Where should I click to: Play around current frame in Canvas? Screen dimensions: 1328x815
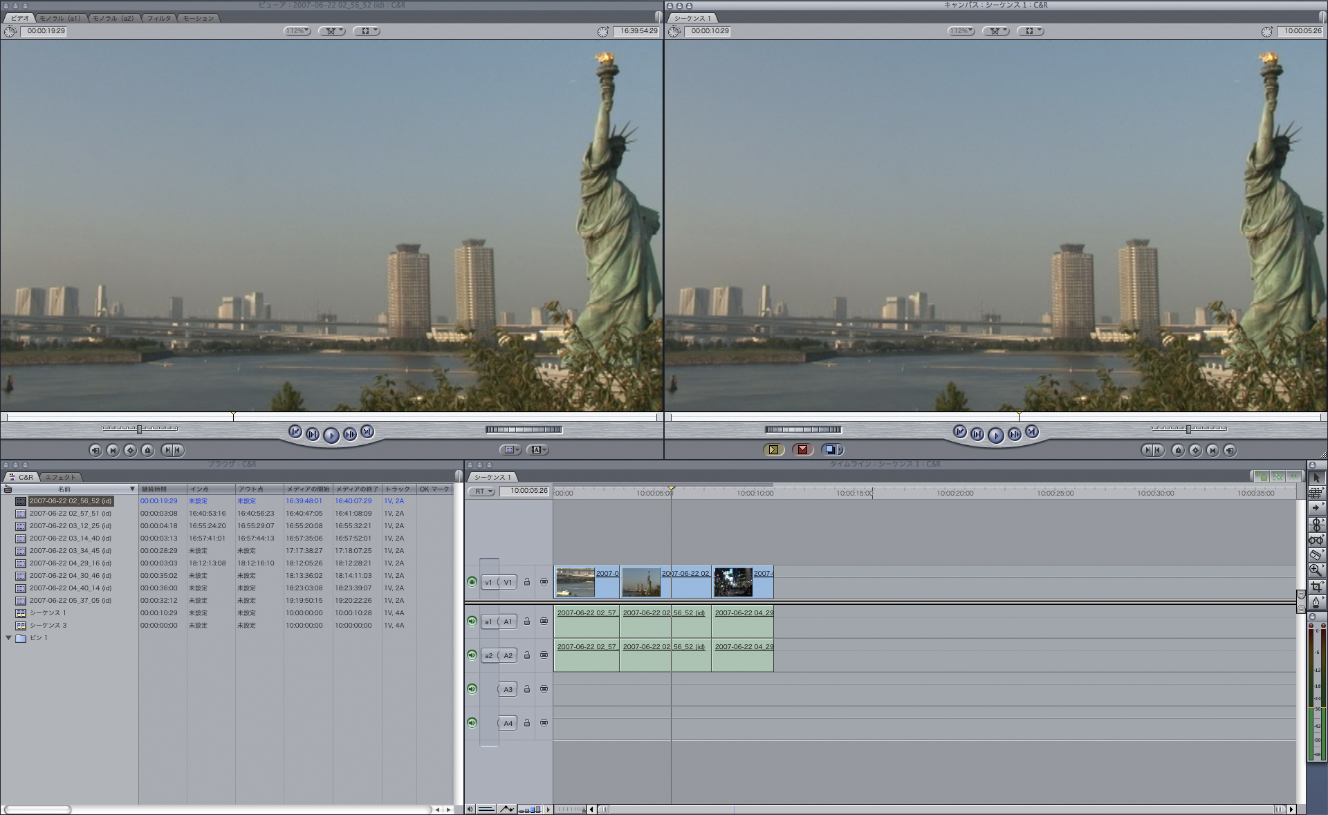coord(1014,434)
